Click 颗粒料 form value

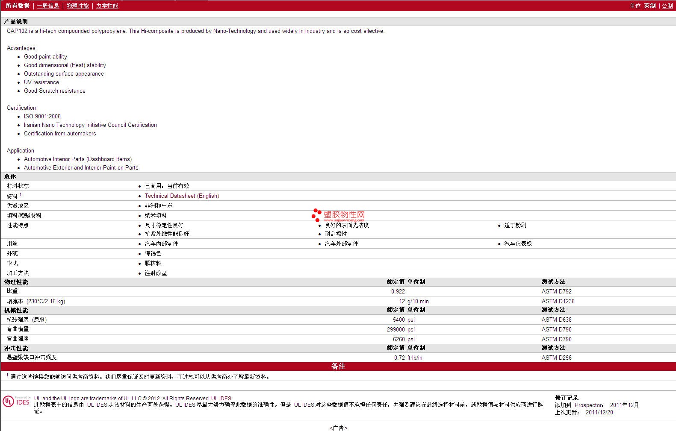(x=153, y=263)
